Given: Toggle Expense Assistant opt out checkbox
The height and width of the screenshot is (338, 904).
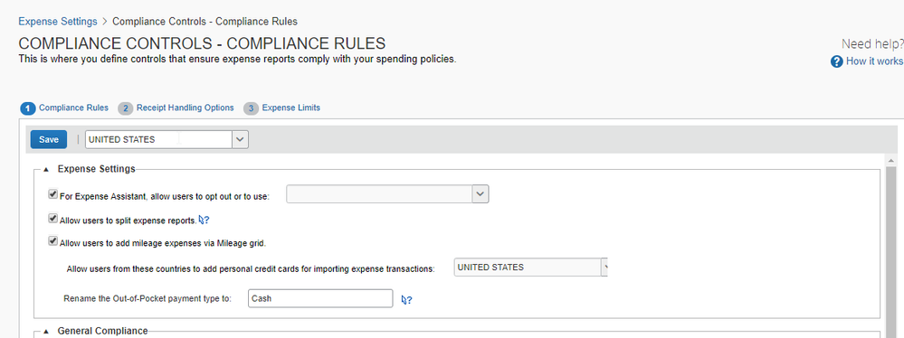Looking at the screenshot, I should (x=53, y=195).
